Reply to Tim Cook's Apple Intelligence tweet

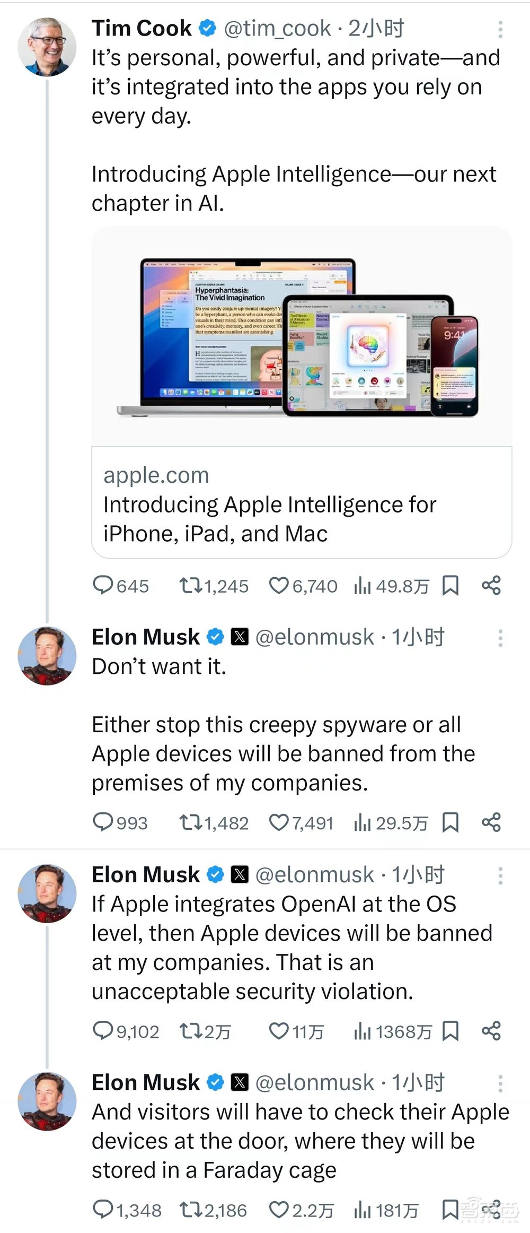click(103, 585)
